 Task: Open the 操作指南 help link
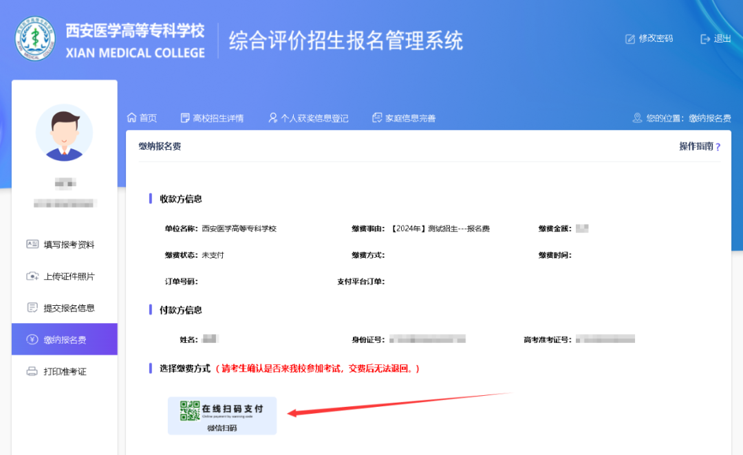[x=696, y=146]
